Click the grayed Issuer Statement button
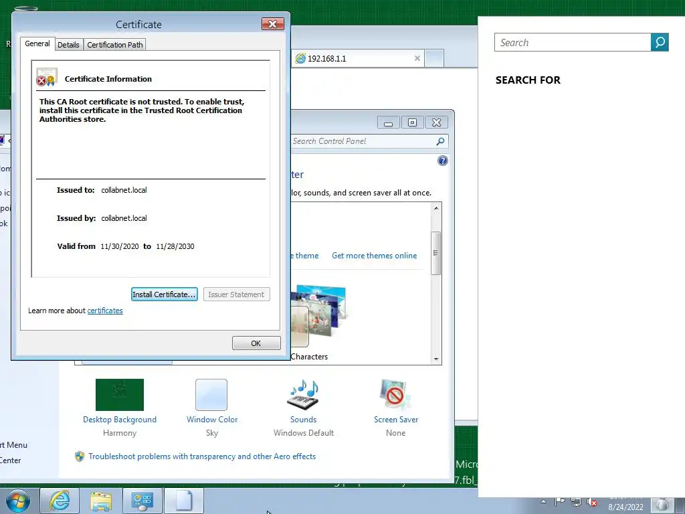685x514 pixels. pyautogui.click(x=236, y=294)
